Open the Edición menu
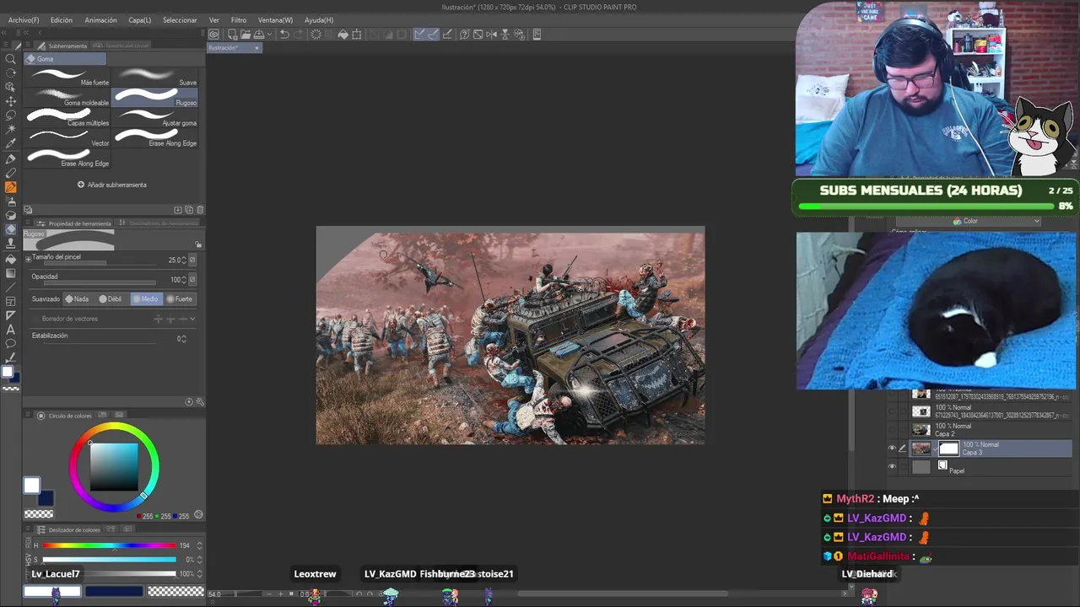 tap(62, 19)
